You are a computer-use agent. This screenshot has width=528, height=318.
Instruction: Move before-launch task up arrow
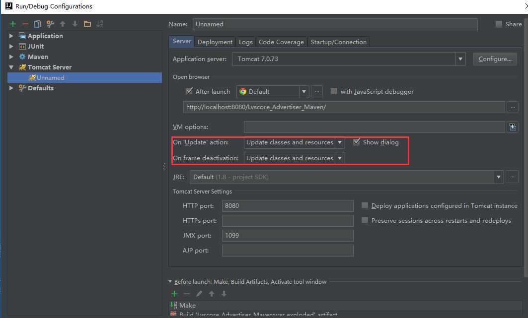click(x=212, y=294)
